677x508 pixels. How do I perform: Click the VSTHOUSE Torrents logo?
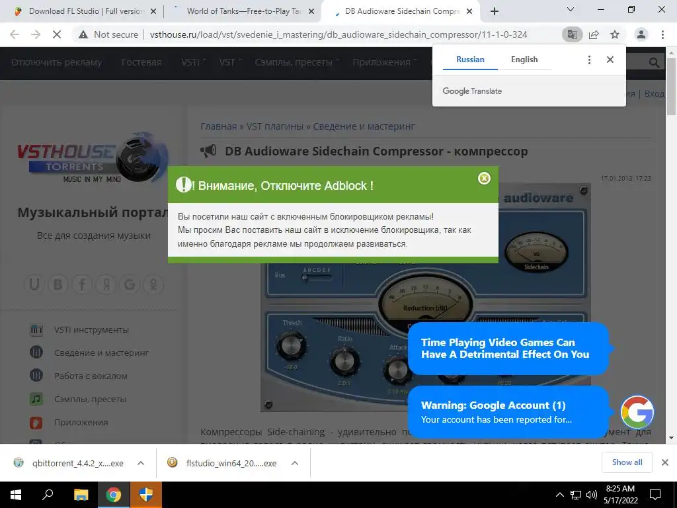coord(93,157)
